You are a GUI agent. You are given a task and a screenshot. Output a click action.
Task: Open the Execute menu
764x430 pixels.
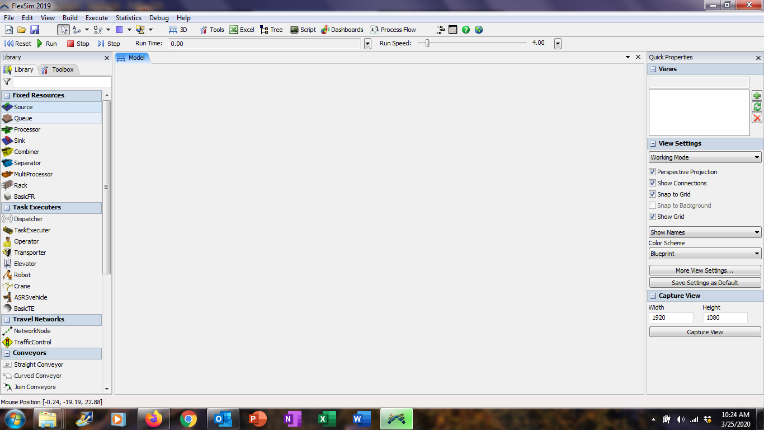97,18
